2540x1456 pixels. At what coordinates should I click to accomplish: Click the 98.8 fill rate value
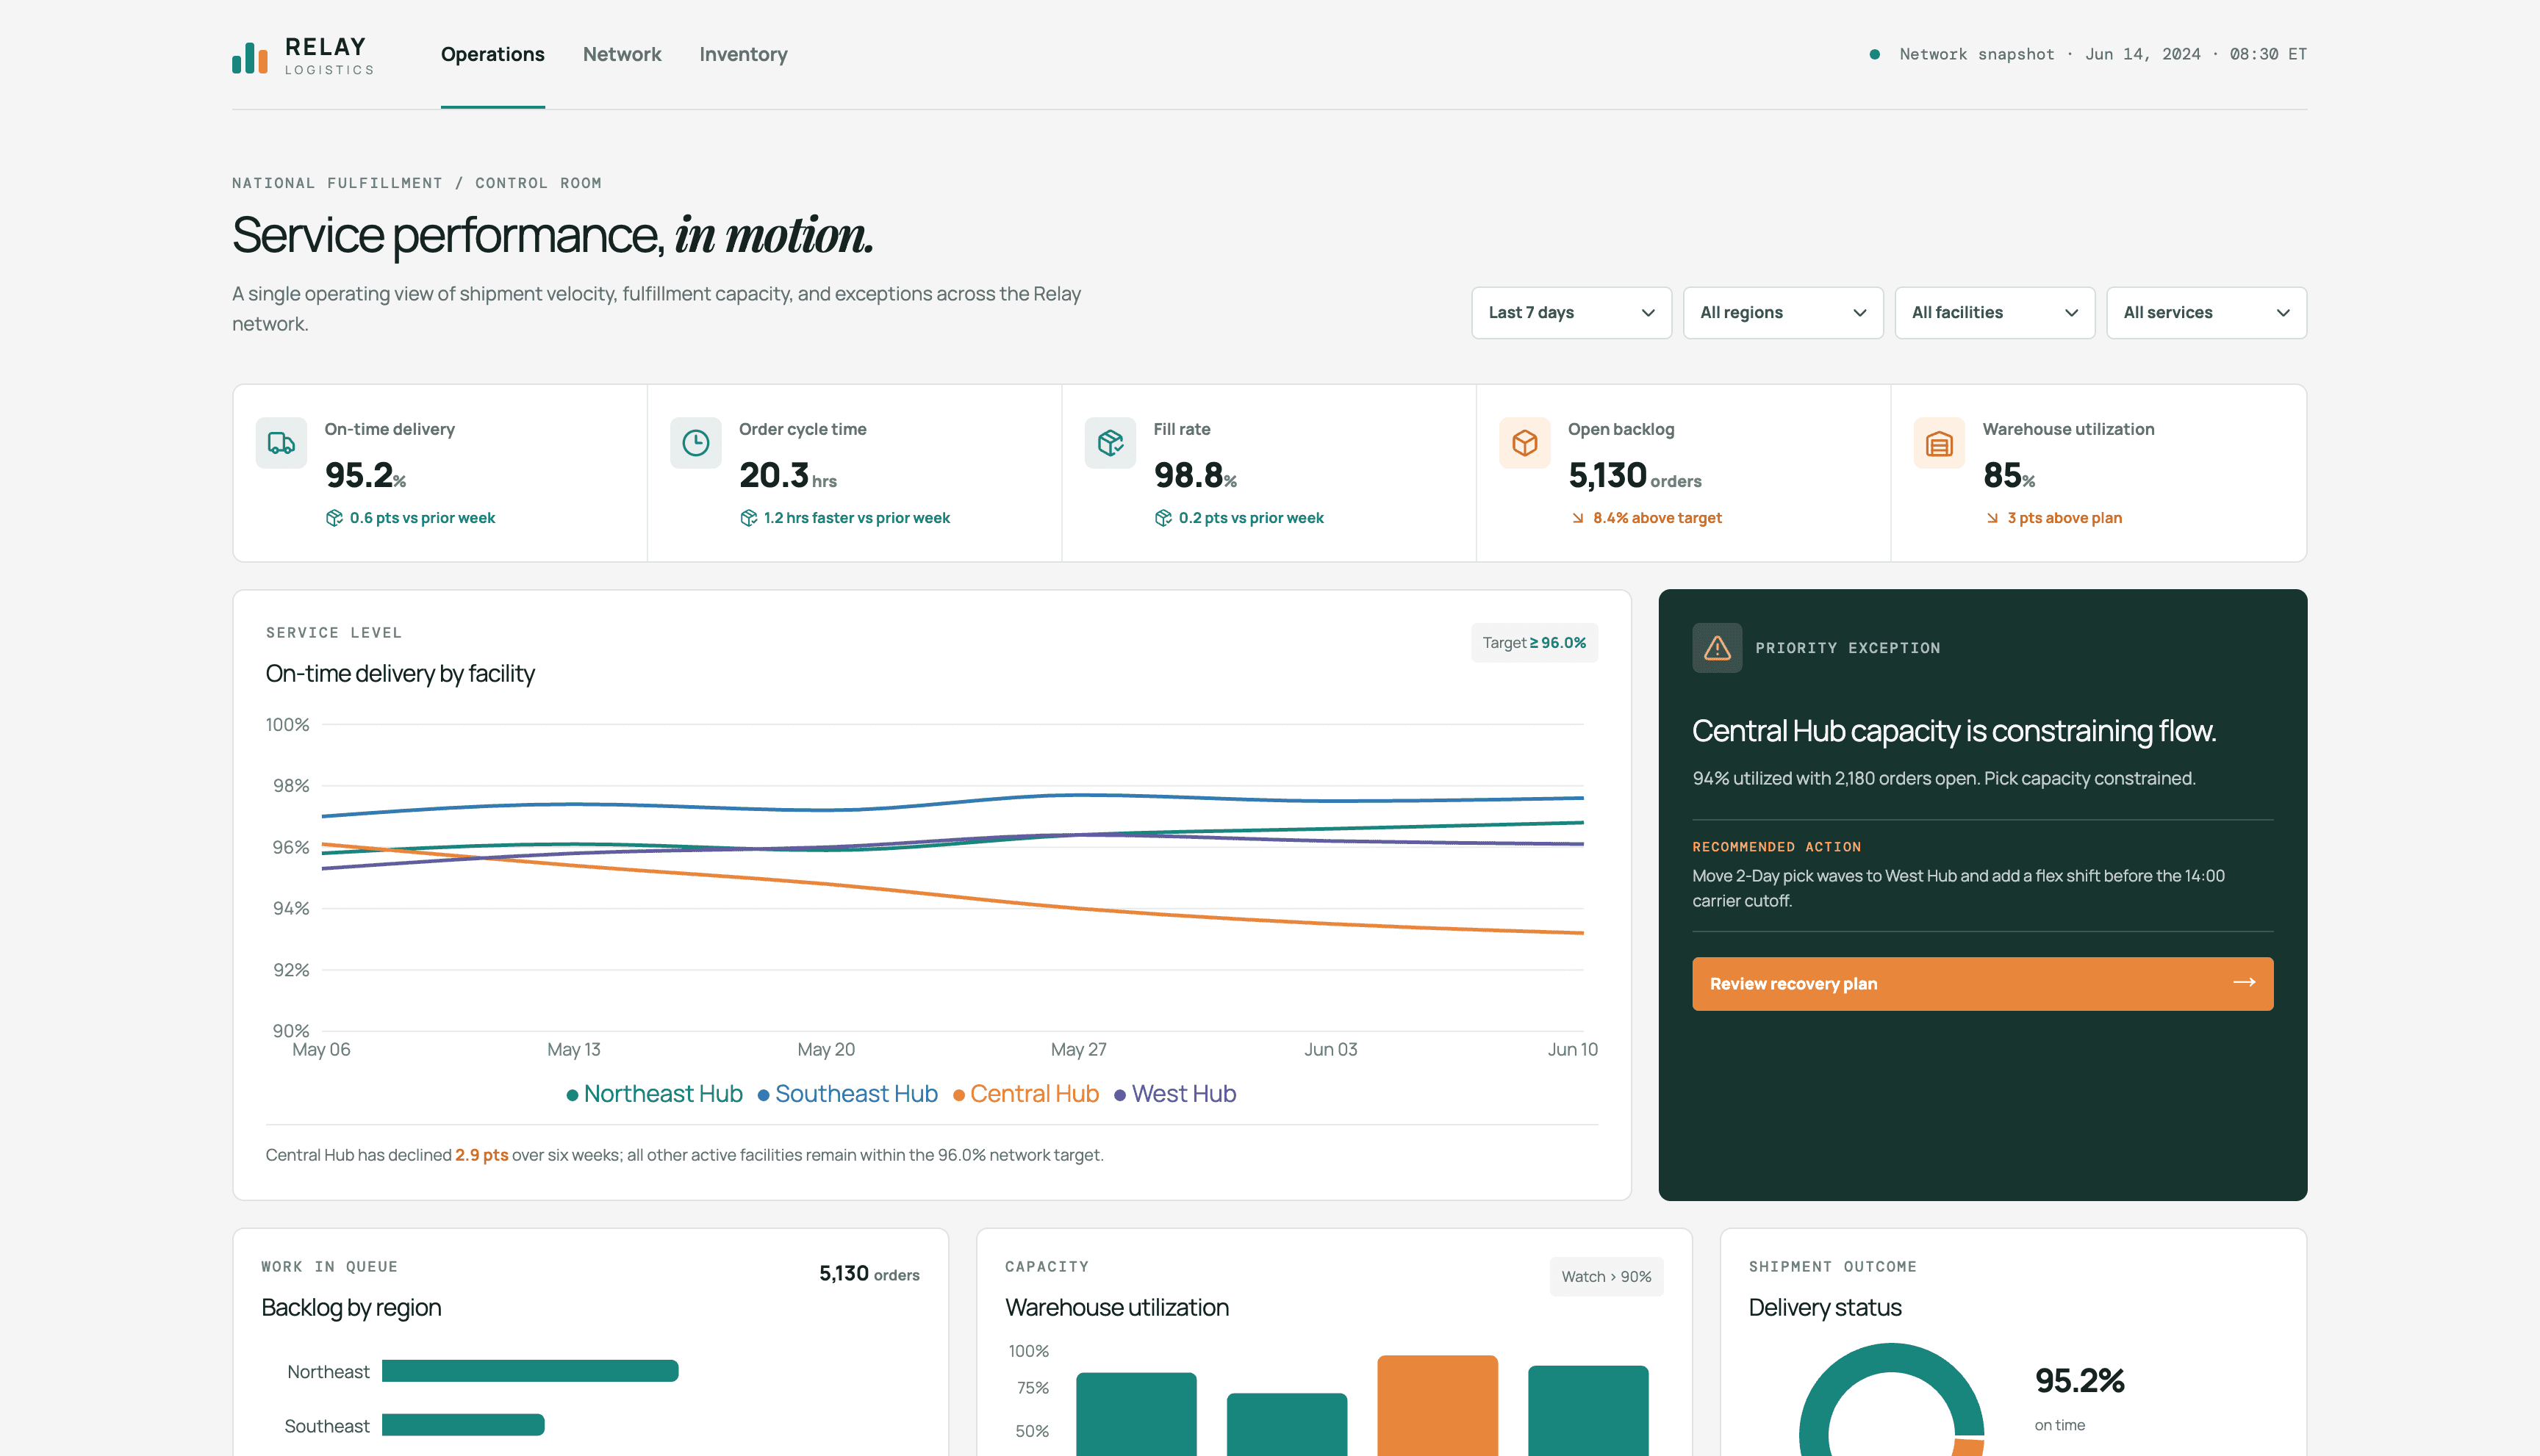point(1196,475)
